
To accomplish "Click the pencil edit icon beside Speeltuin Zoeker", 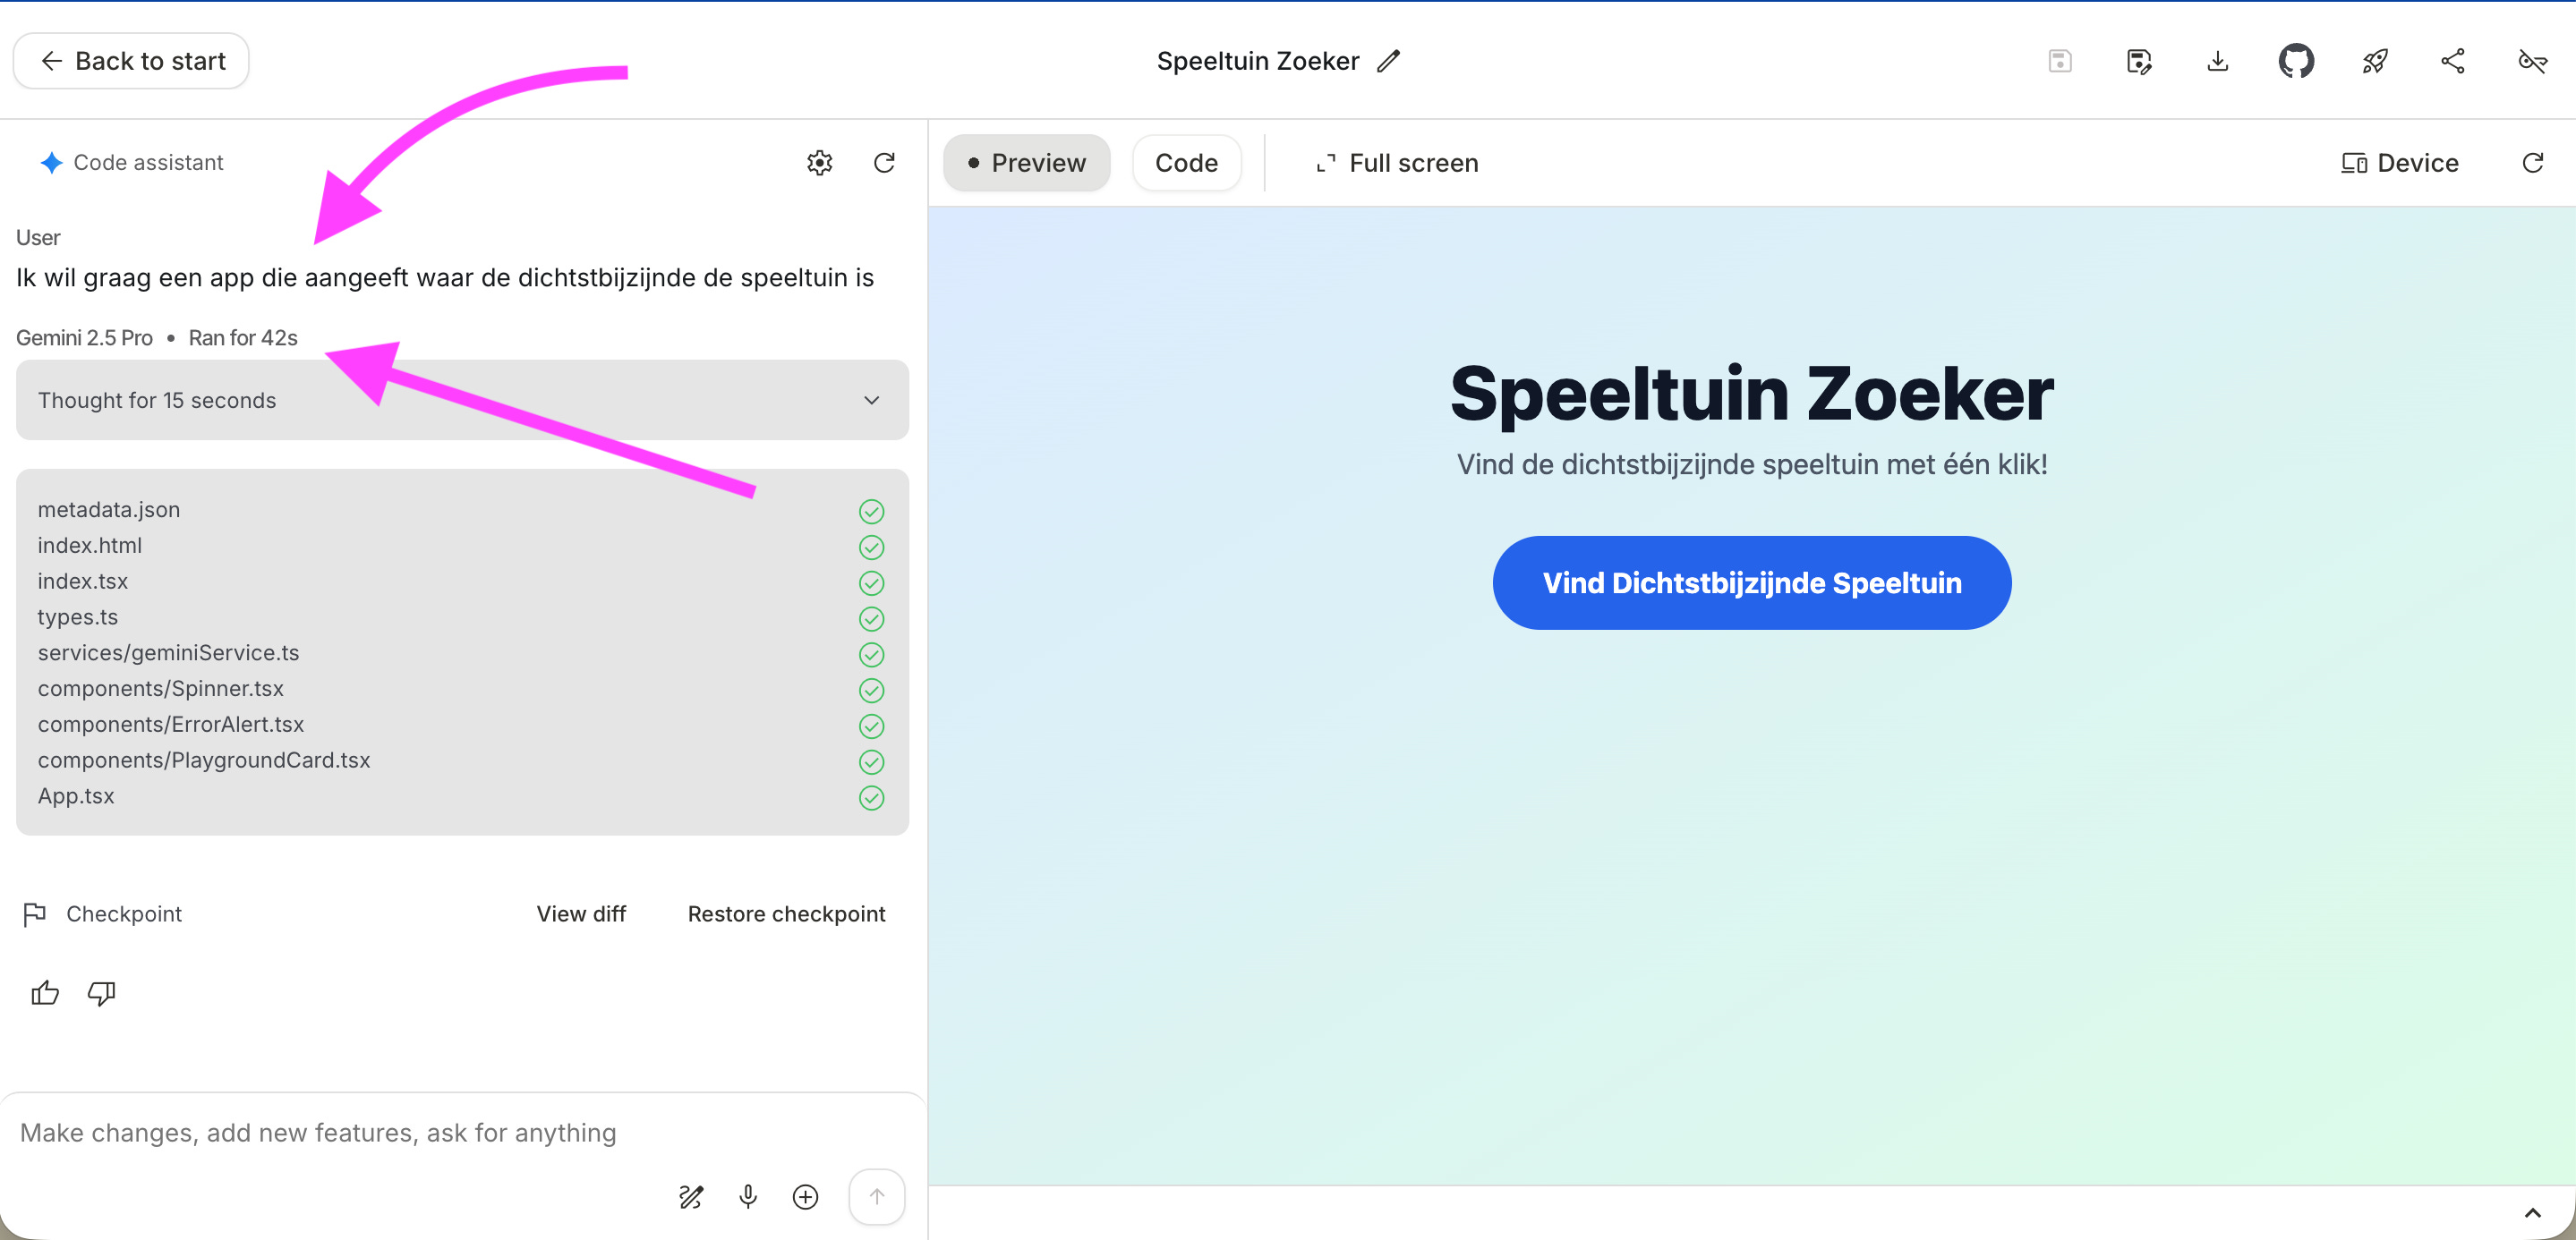I will click(x=1388, y=61).
